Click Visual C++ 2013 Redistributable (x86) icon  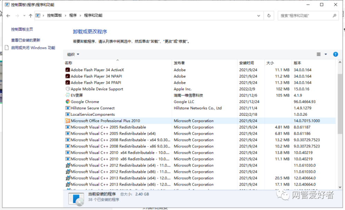click(x=68, y=184)
